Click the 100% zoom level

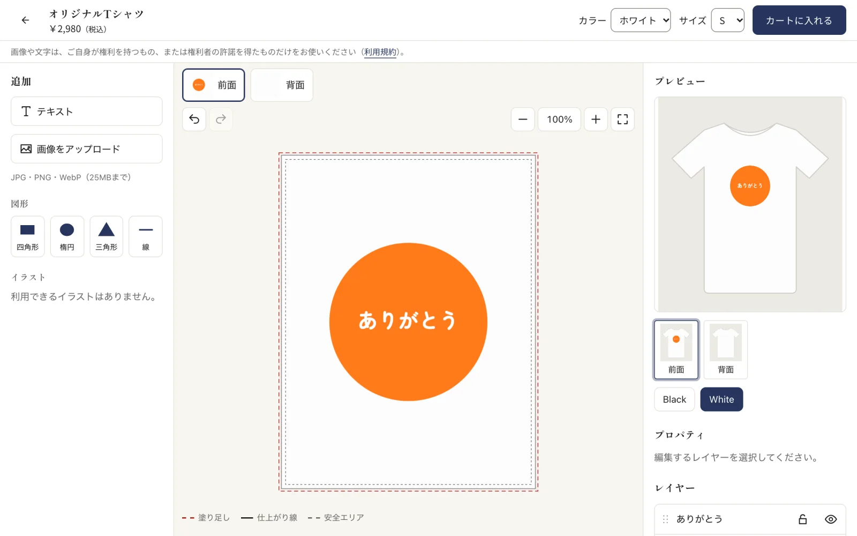click(x=559, y=119)
